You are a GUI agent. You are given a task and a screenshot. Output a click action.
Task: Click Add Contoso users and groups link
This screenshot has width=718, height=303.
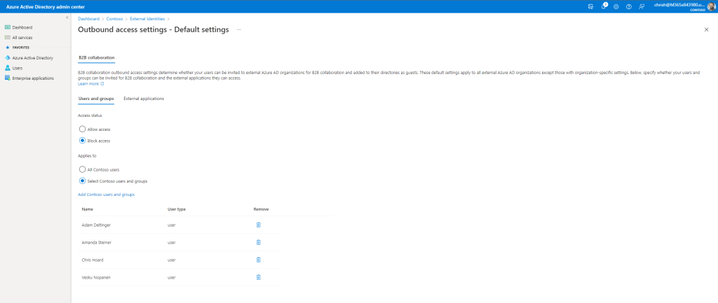coord(106,194)
